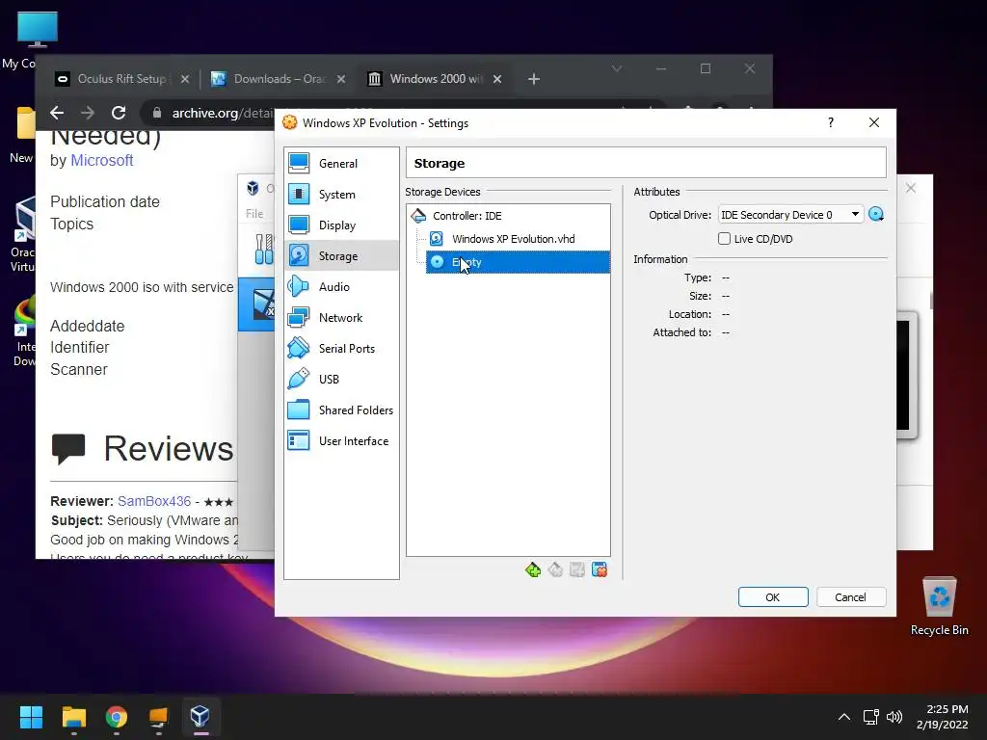
Task: Open the volume control in system tray
Action: 894,717
